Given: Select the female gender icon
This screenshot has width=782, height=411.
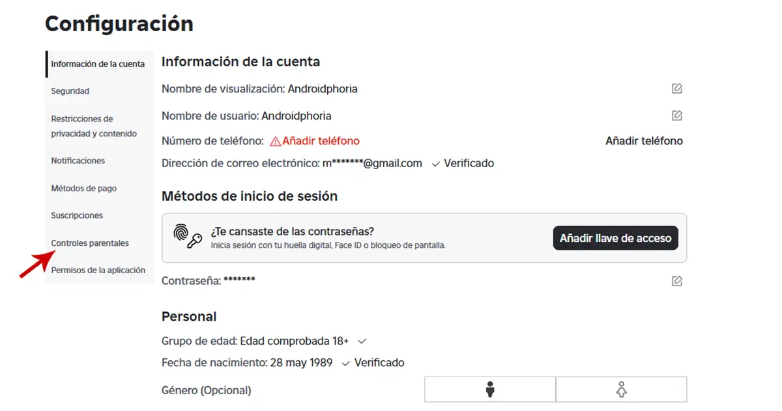Looking at the screenshot, I should click(x=621, y=390).
